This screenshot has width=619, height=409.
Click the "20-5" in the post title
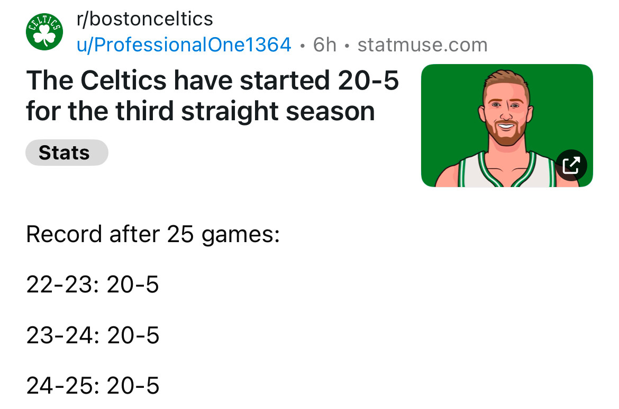tap(366, 81)
